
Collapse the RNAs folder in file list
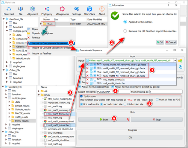39,95
